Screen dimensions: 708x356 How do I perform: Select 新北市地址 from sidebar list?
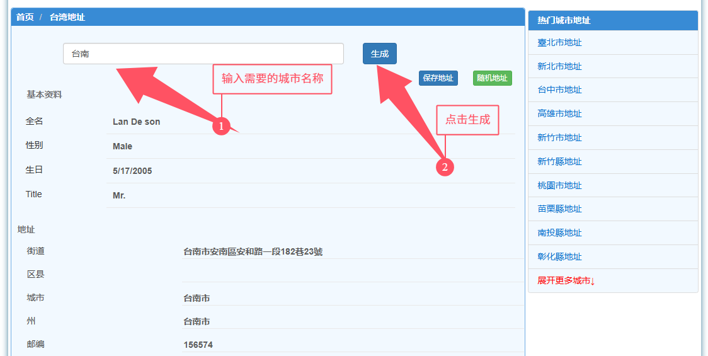pos(559,66)
